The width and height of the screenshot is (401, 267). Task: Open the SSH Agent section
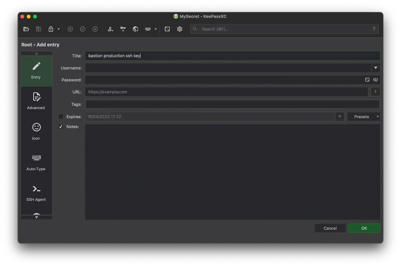[36, 193]
